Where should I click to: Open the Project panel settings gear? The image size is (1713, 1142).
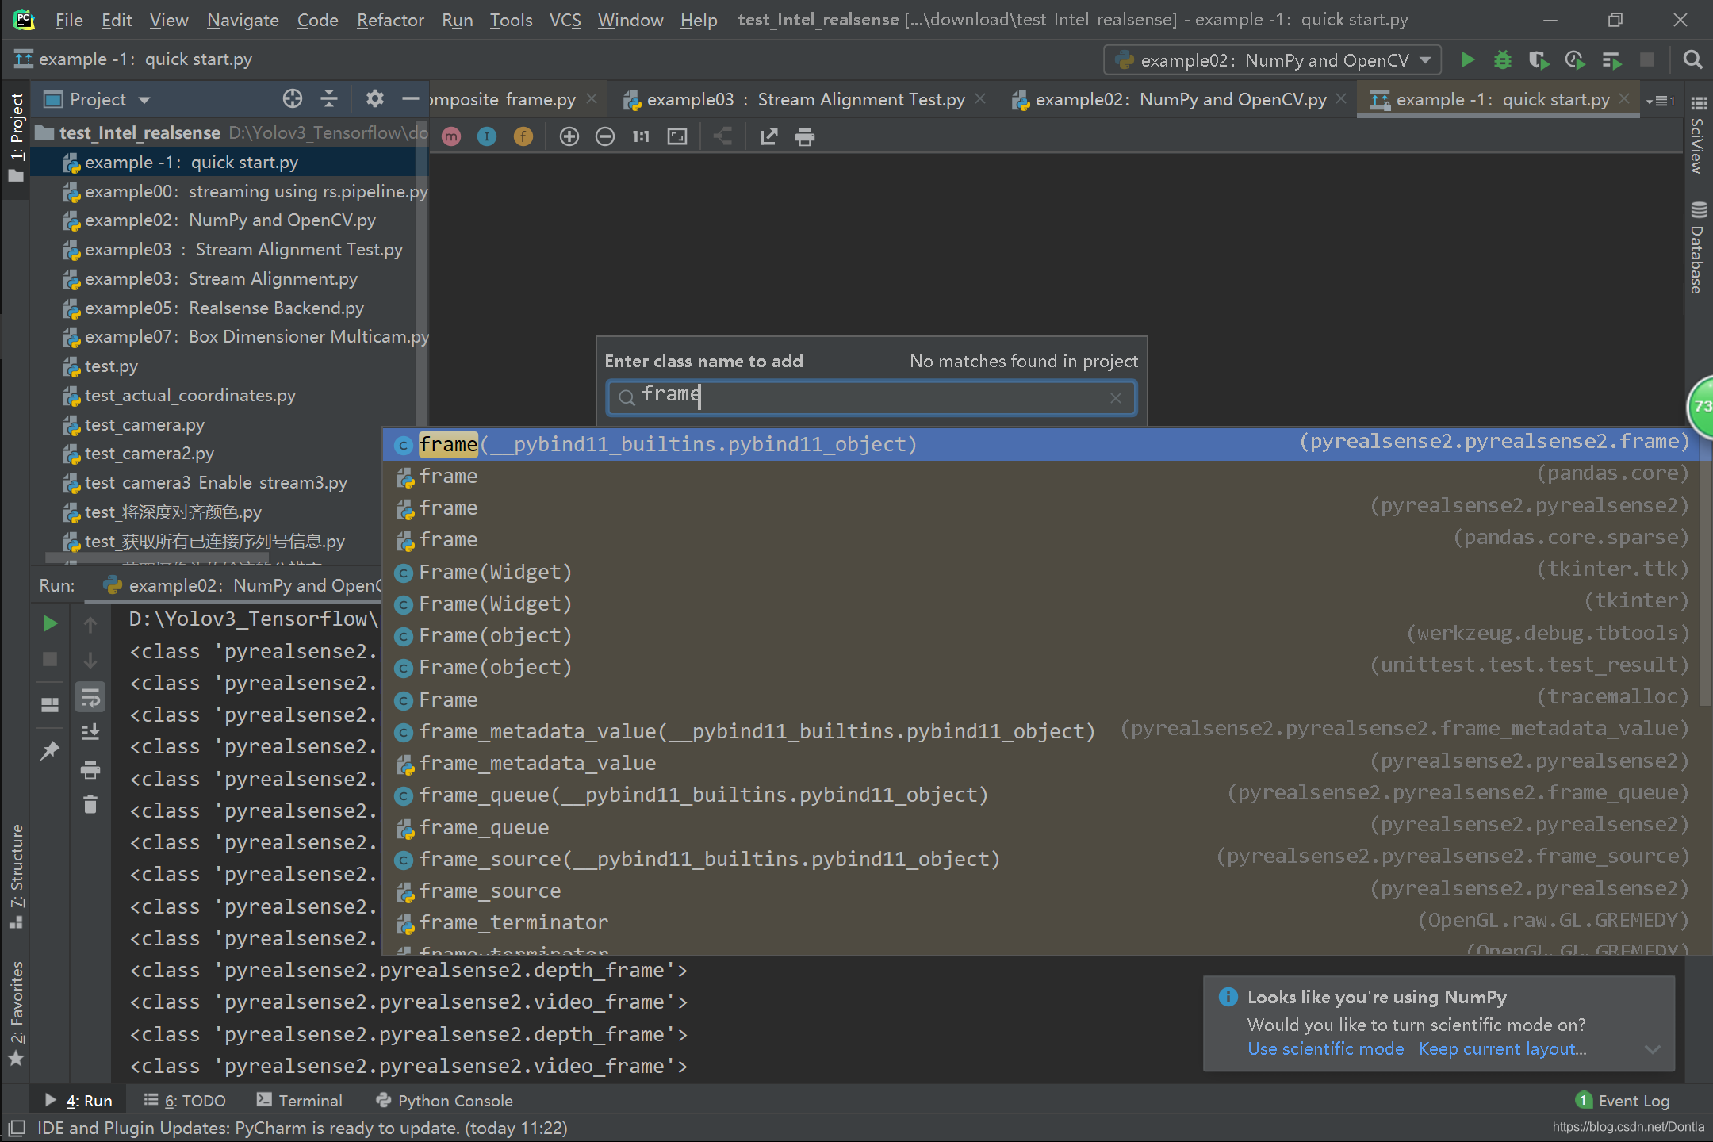pos(374,98)
